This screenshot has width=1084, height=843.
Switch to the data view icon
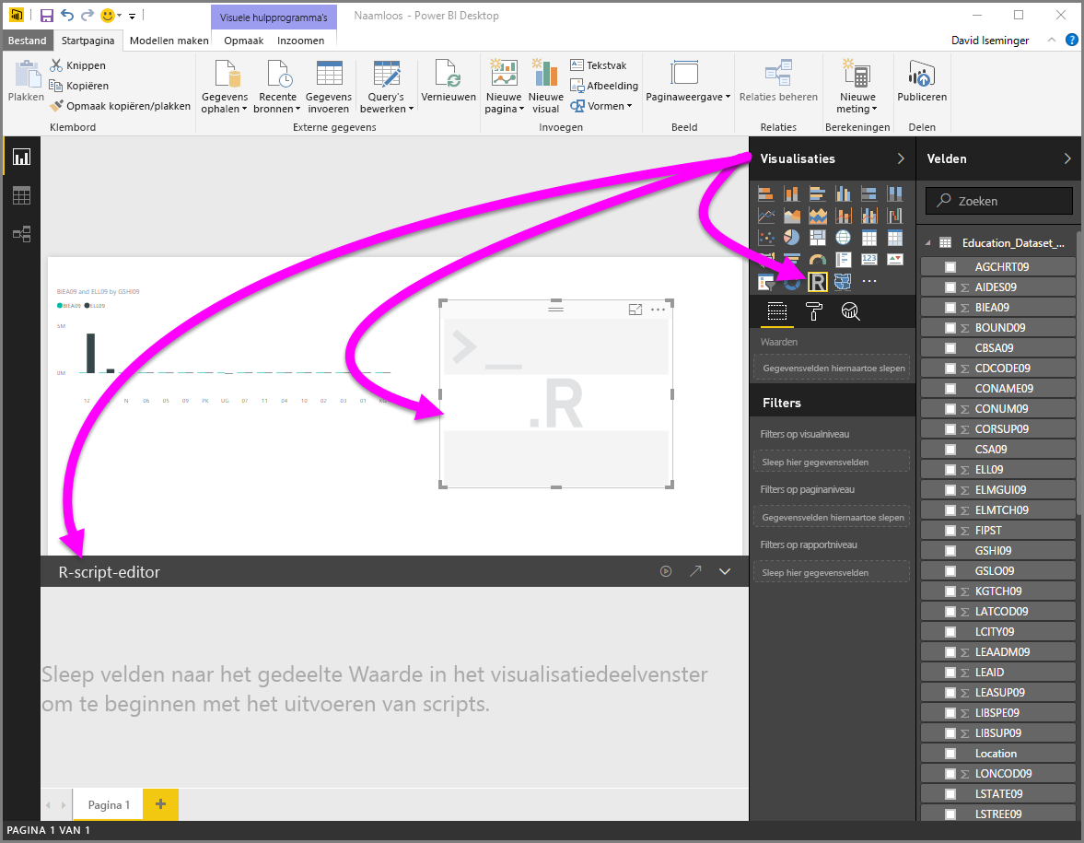pos(22,195)
